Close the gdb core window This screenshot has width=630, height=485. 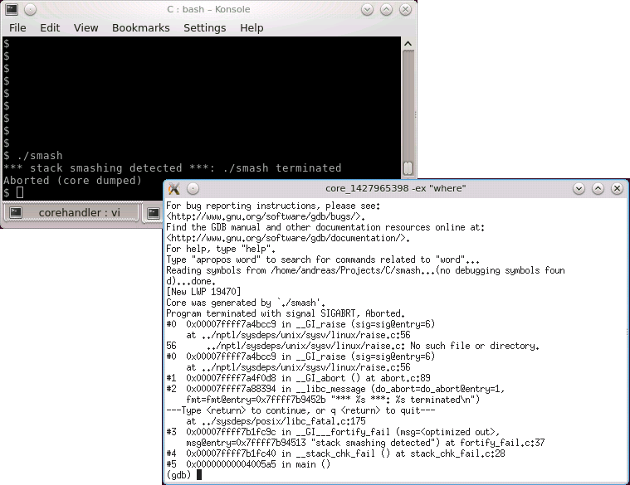[x=618, y=188]
